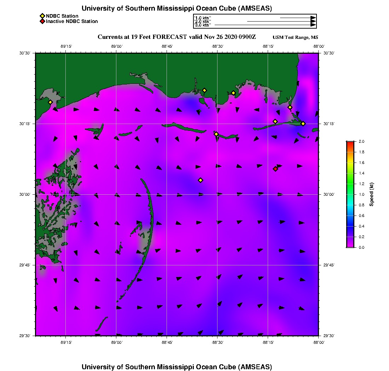Select the westernmost yellow station marker
This screenshot has height=371, width=389.
(51, 102)
